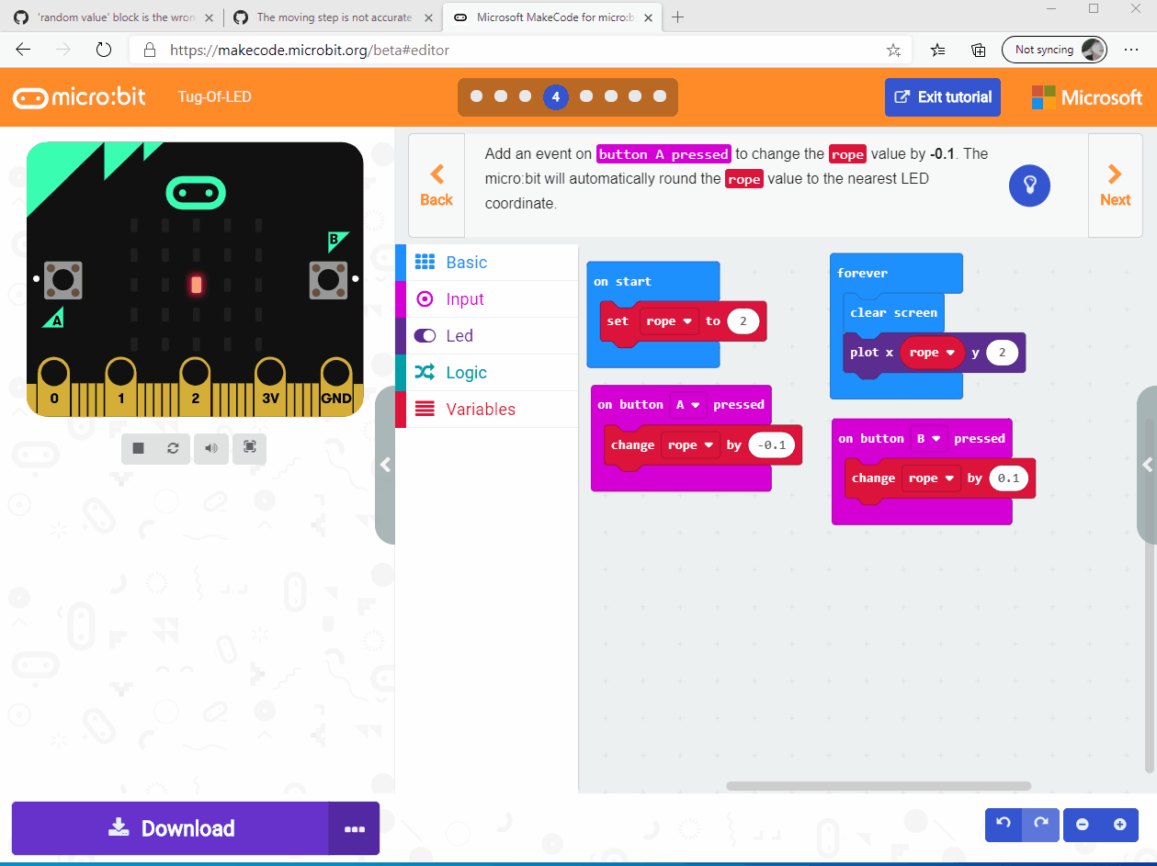The image size is (1157, 866).
Task: Edit the 0.1 value field
Action: pos(1008,478)
